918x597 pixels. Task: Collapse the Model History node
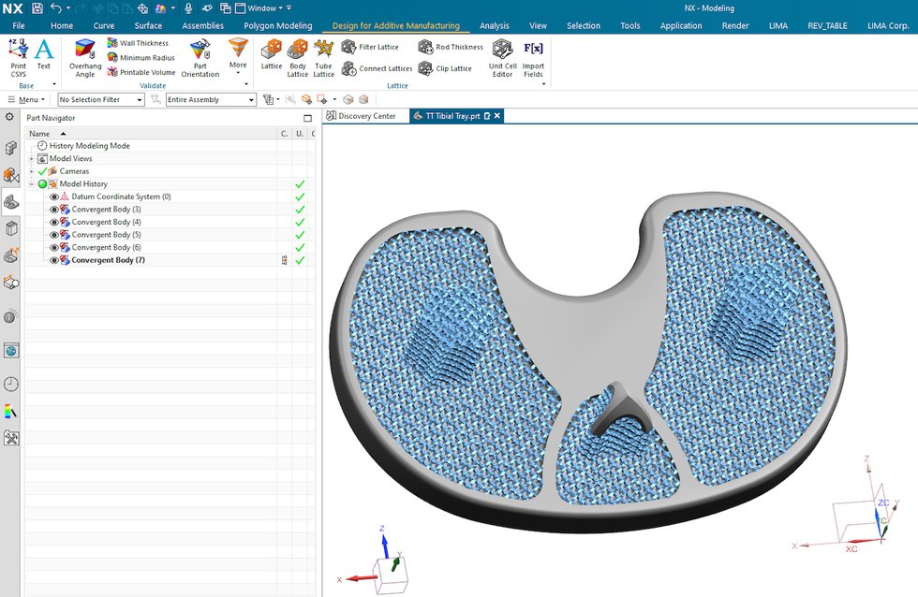click(x=31, y=183)
